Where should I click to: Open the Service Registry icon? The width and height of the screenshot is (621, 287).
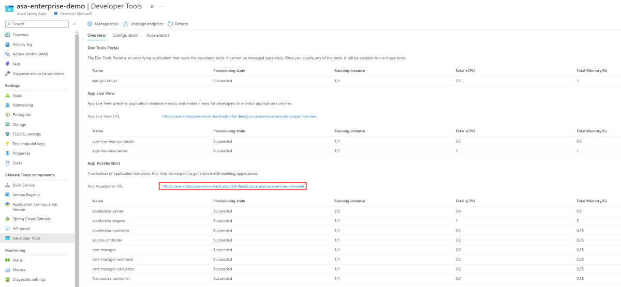pos(7,195)
